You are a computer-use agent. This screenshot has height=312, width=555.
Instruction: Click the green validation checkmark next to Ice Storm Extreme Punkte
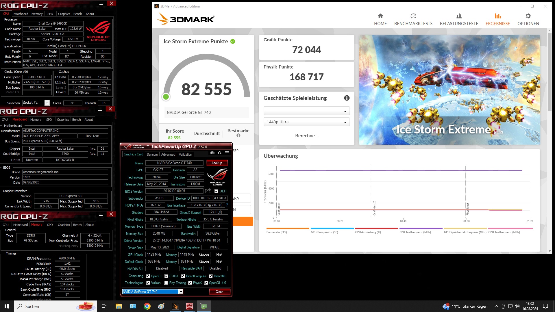(233, 41)
